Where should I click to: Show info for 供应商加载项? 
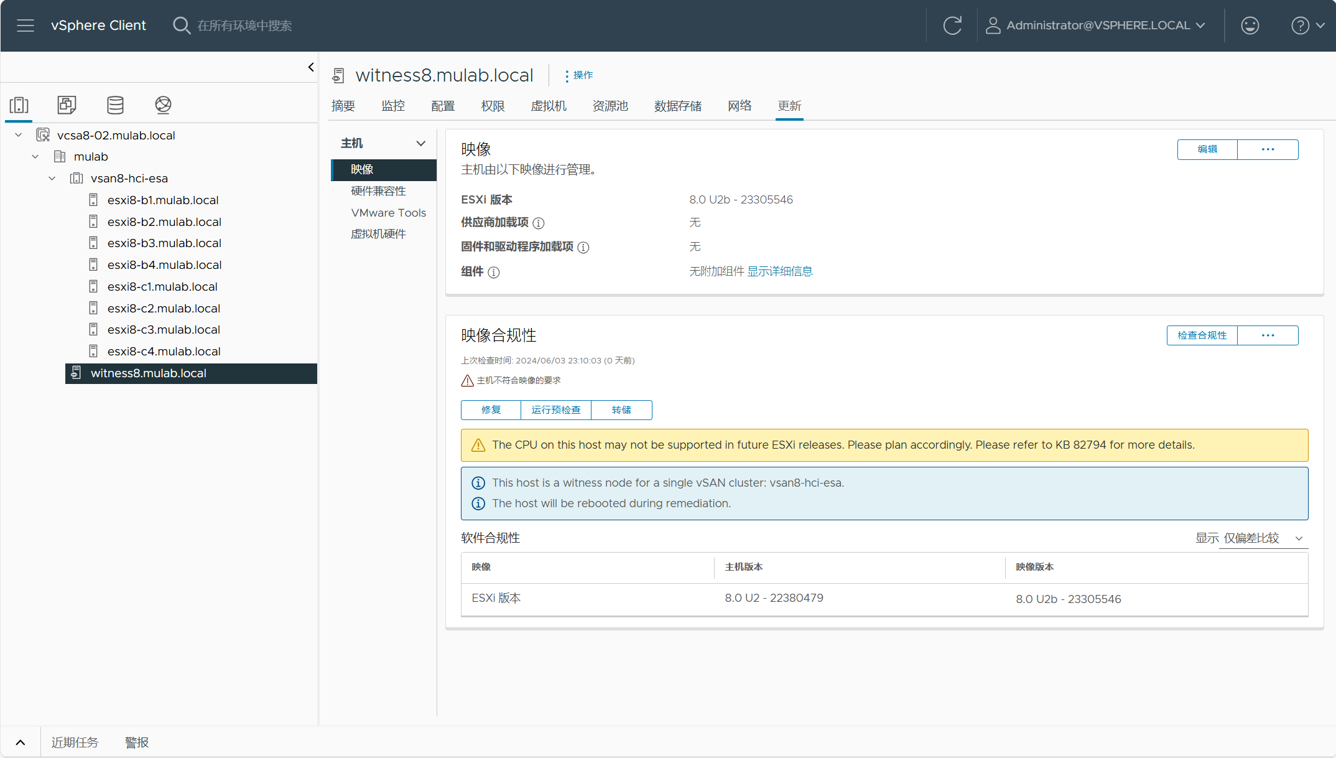point(539,223)
